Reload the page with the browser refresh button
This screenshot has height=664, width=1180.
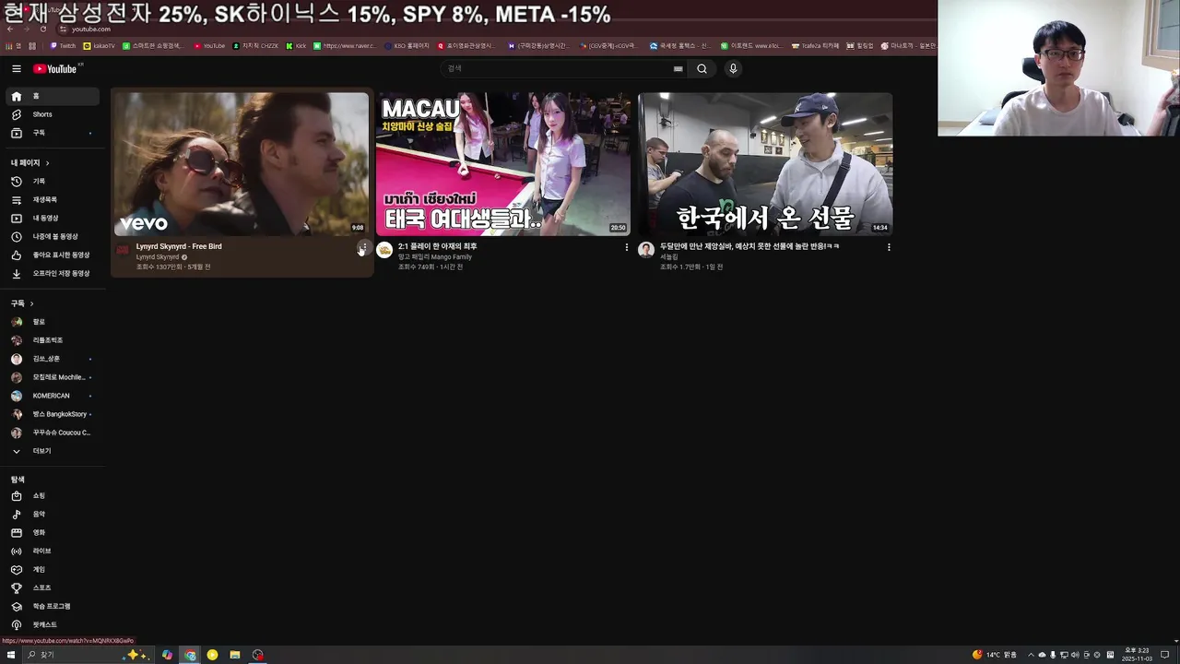(x=43, y=29)
